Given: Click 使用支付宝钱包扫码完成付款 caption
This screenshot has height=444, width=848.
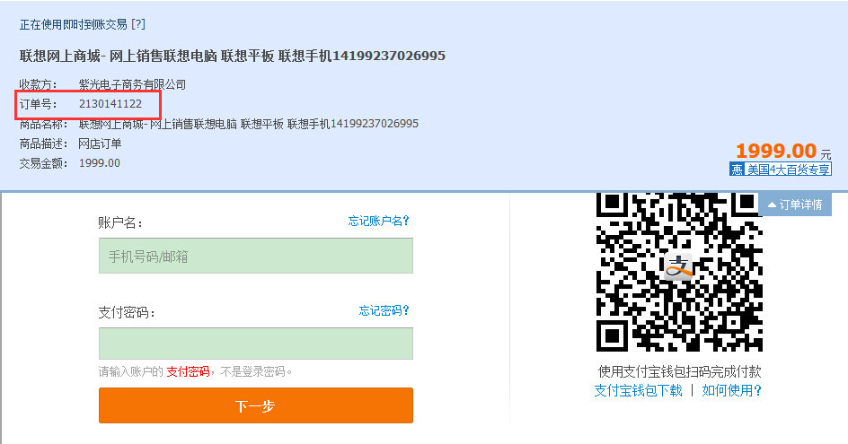Looking at the screenshot, I should point(679,371).
